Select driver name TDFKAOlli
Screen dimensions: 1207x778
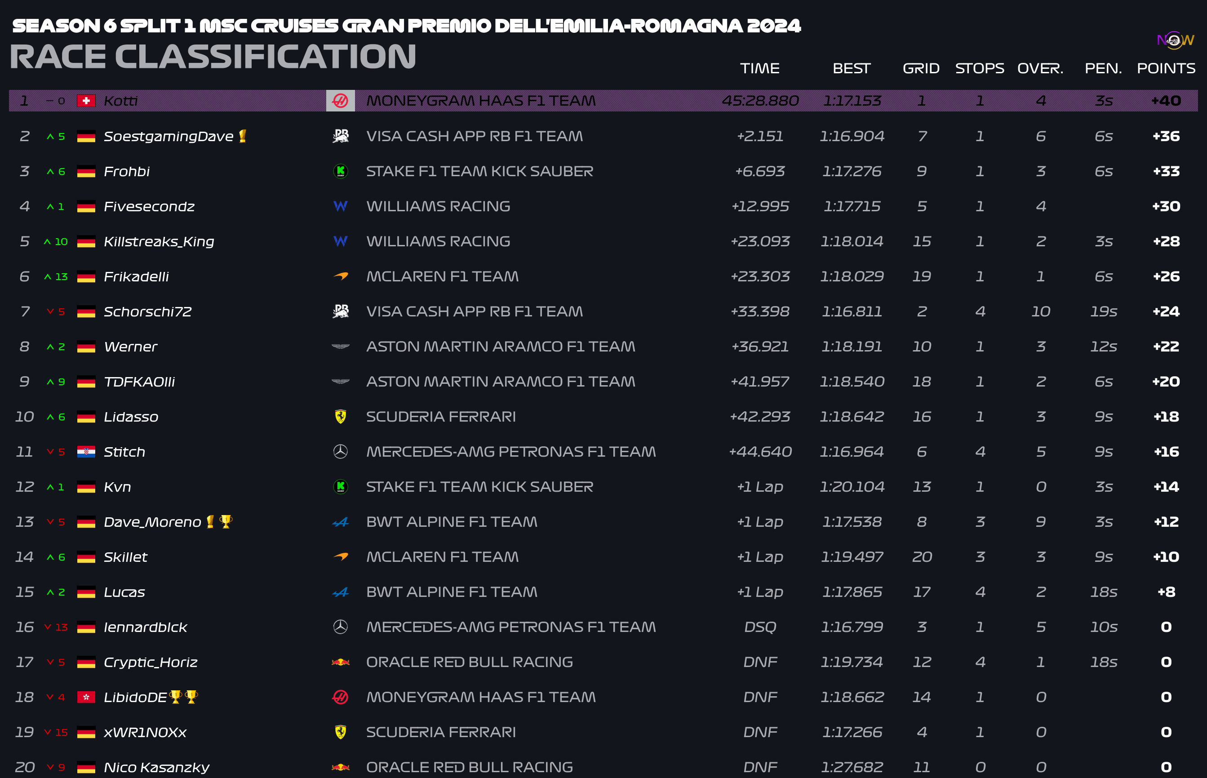point(139,382)
